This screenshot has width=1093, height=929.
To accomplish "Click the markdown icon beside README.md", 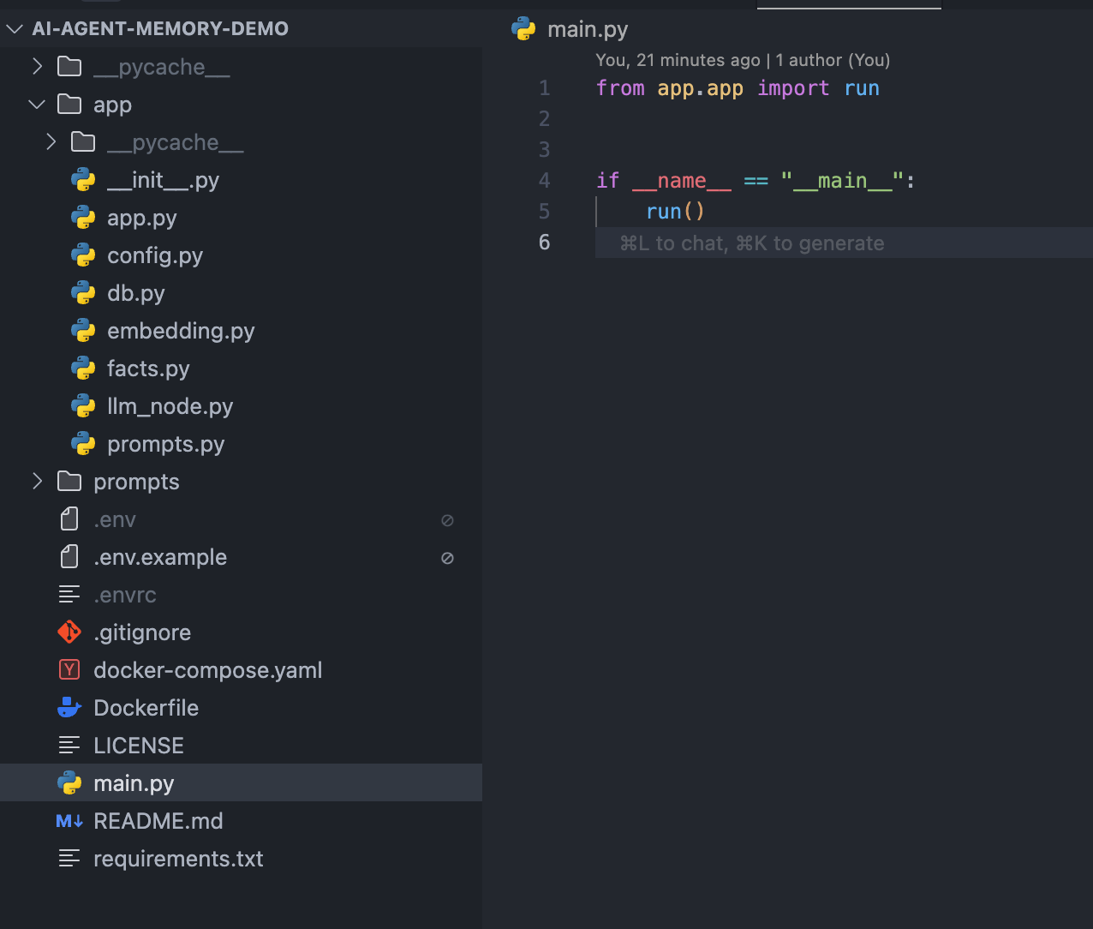I will [69, 821].
